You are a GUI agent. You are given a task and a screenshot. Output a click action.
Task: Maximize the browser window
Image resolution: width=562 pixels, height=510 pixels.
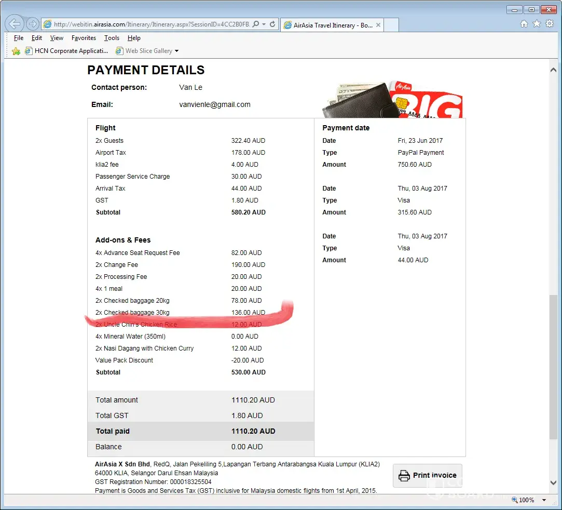[x=531, y=10]
